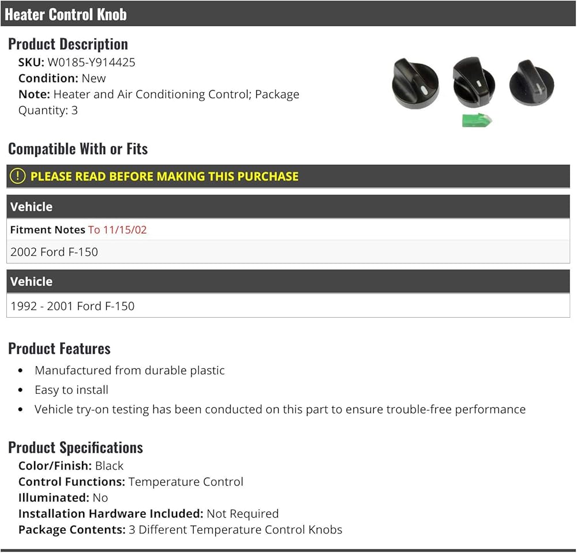This screenshot has height=553, width=577.
Task: Click the Compatible With or Fits heading
Action: [x=78, y=149]
